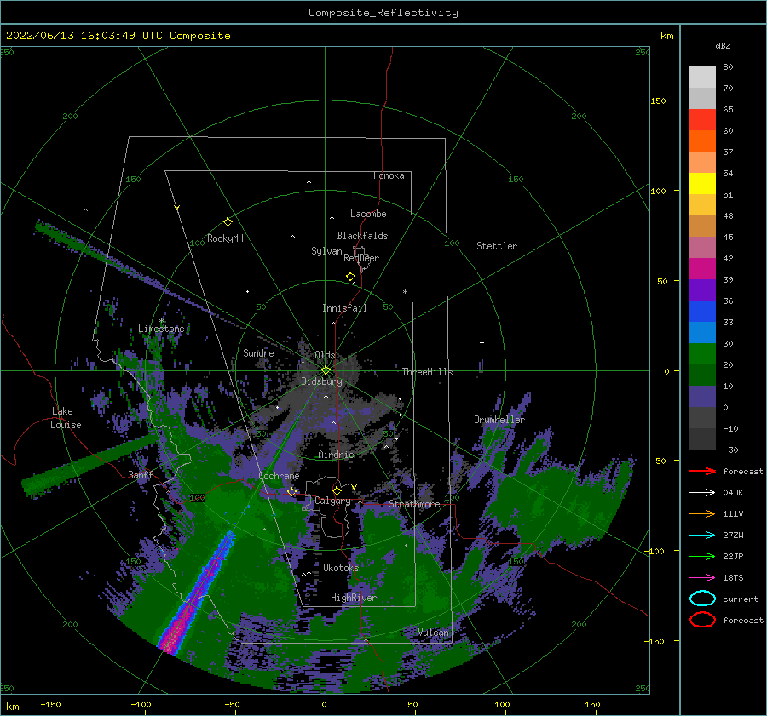The height and width of the screenshot is (716, 767).
Task: Click the white plus marker east of ThreeHills
Action: pos(482,342)
